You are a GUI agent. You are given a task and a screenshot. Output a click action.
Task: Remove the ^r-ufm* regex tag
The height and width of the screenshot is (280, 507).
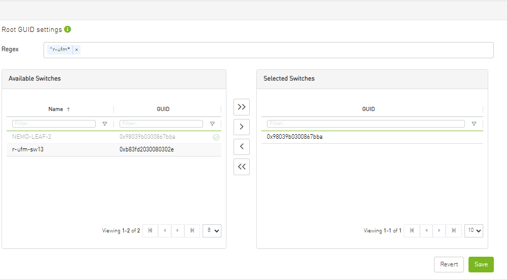[x=76, y=50]
